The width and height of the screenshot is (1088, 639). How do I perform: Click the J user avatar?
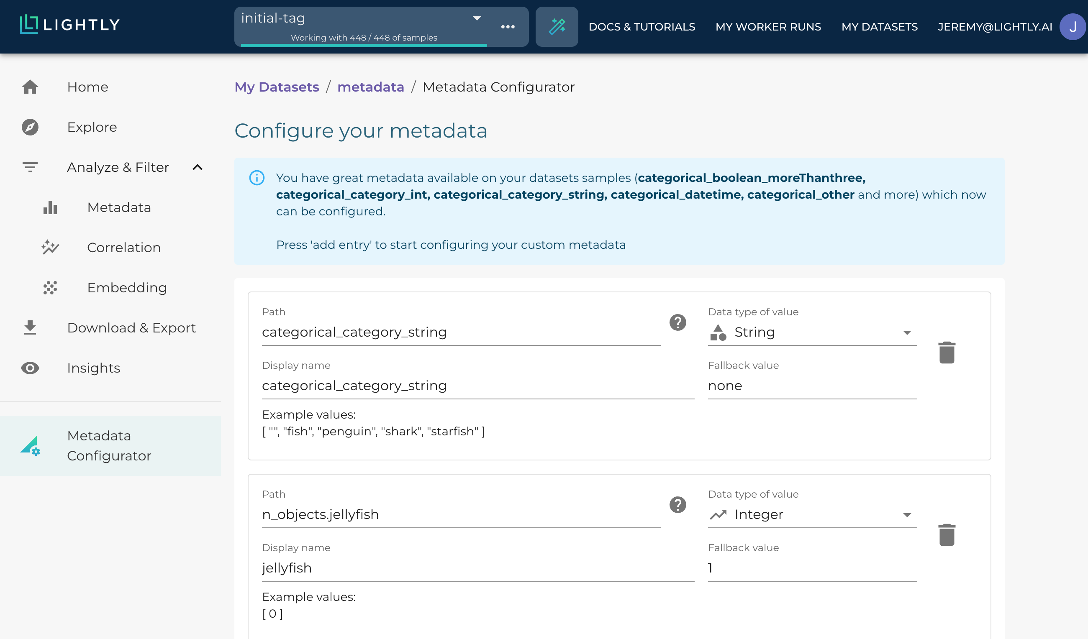point(1073,27)
